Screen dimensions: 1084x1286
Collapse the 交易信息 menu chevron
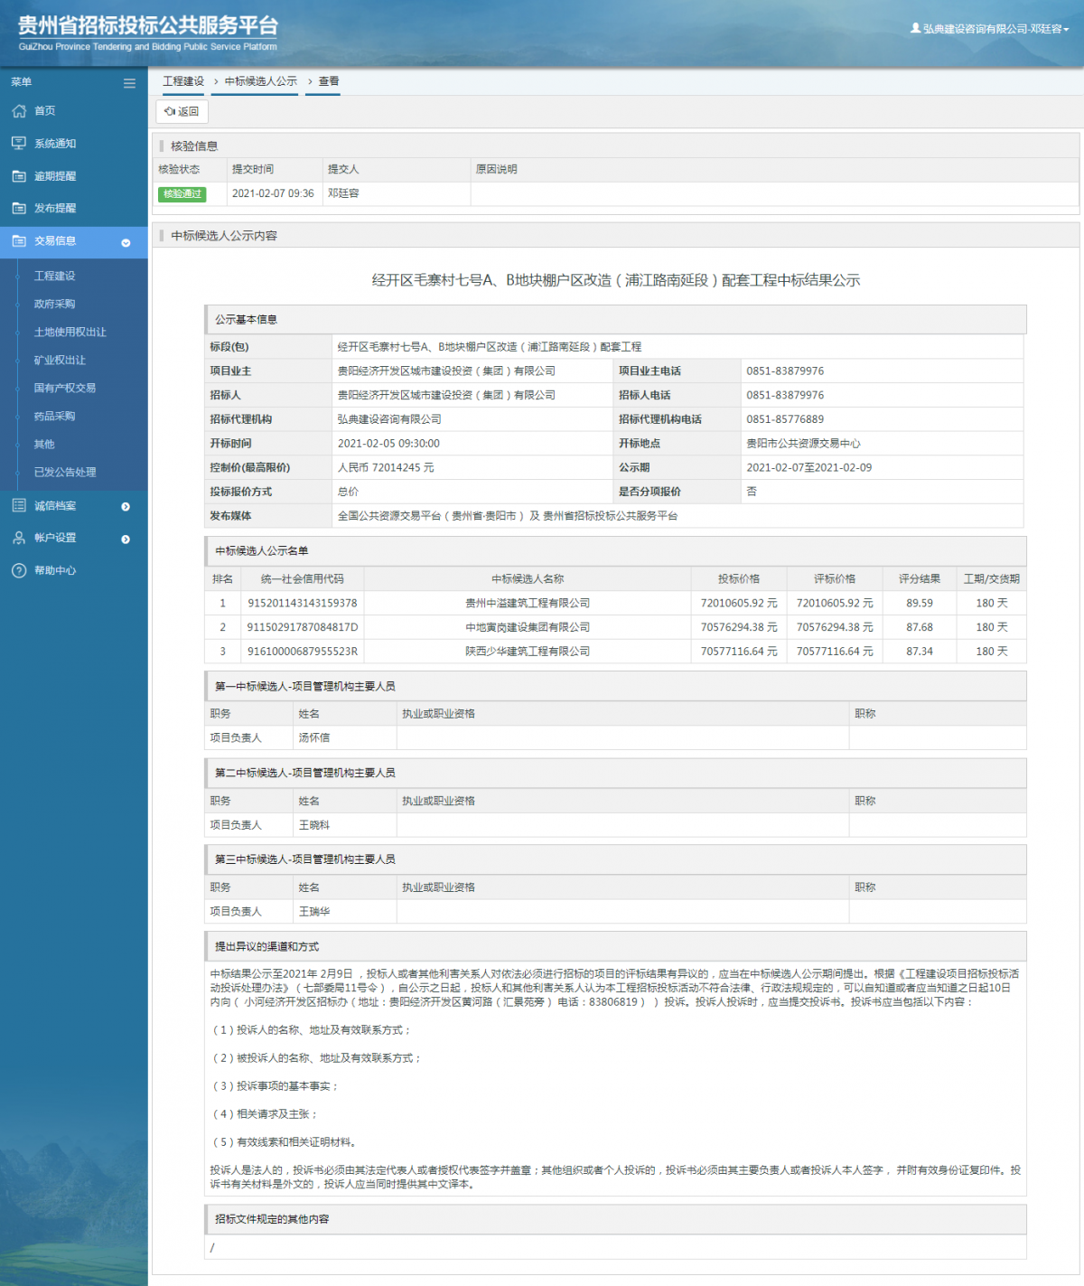coord(126,242)
